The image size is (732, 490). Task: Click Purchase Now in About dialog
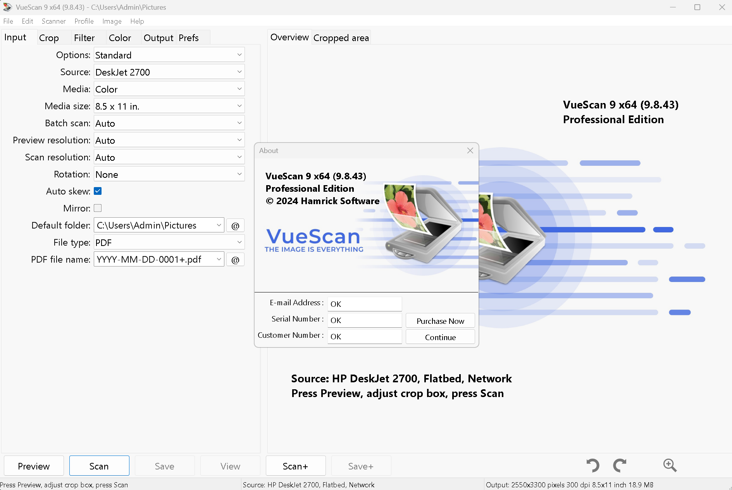440,321
